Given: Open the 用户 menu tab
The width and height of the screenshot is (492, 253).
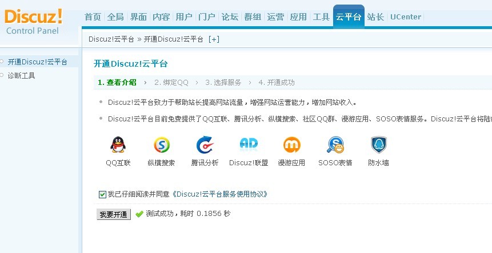Looking at the screenshot, I should click(x=184, y=17).
